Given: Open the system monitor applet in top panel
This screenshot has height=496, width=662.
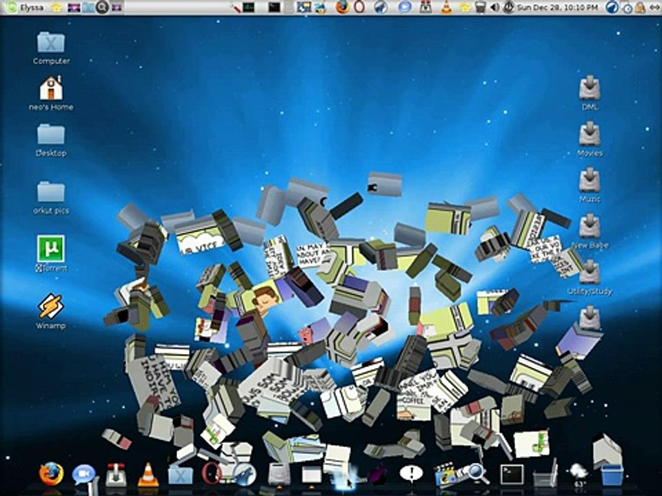Looking at the screenshot, I should pyautogui.click(x=249, y=7).
